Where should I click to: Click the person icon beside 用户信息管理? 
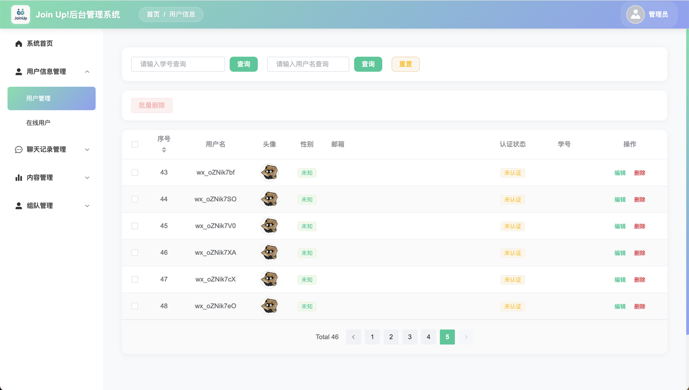(x=19, y=72)
